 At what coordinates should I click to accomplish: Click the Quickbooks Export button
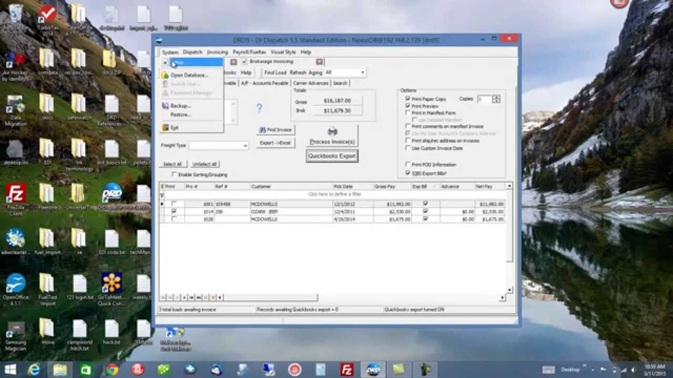332,156
